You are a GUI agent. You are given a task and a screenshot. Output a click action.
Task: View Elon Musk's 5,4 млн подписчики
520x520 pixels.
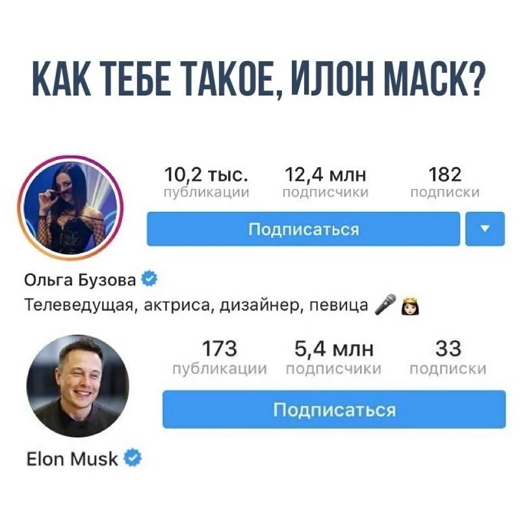click(333, 357)
